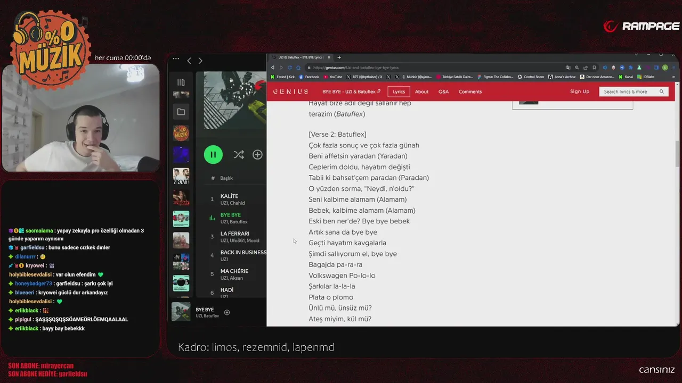Open the Chahid artist link under KALİTE

click(x=238, y=203)
